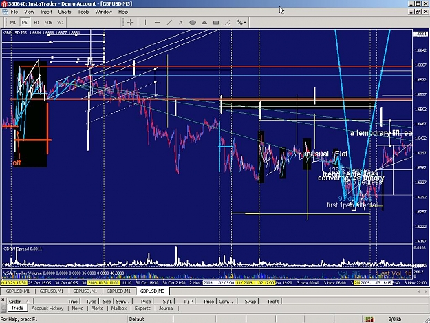The image size is (430, 323).
Task: Sort trades by the Sym... column header
Action: click(122, 302)
